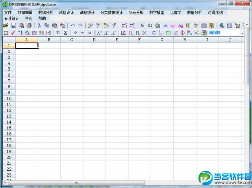Open the 多元分析 menu

(x=136, y=13)
